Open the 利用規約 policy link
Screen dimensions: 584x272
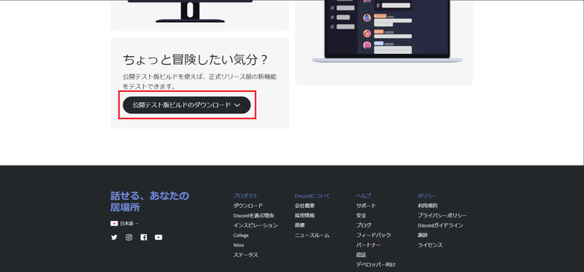pos(428,206)
